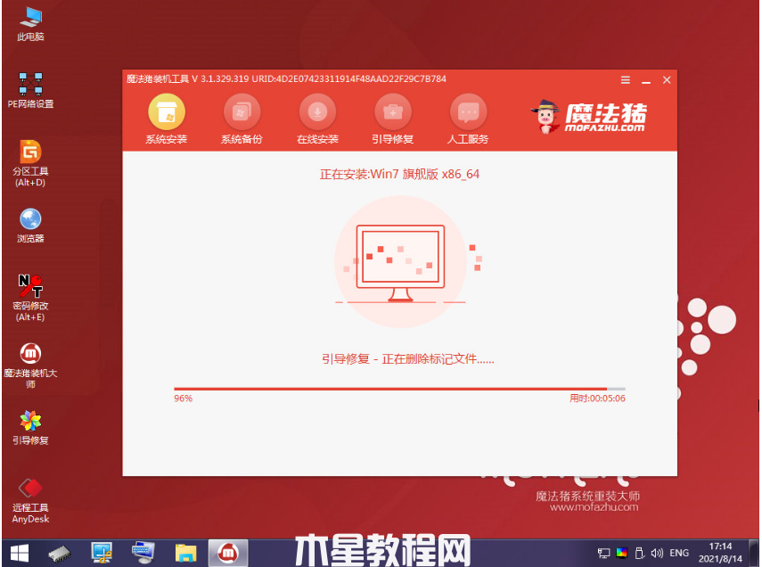The image size is (762, 567).
Task: Open the 系统安装 tab icon
Action: [x=167, y=113]
